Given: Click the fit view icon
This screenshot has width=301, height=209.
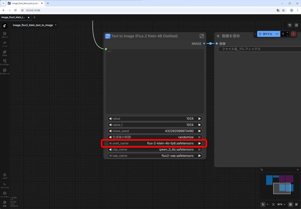Looking at the screenshot, I should pyautogui.click(x=273, y=204).
